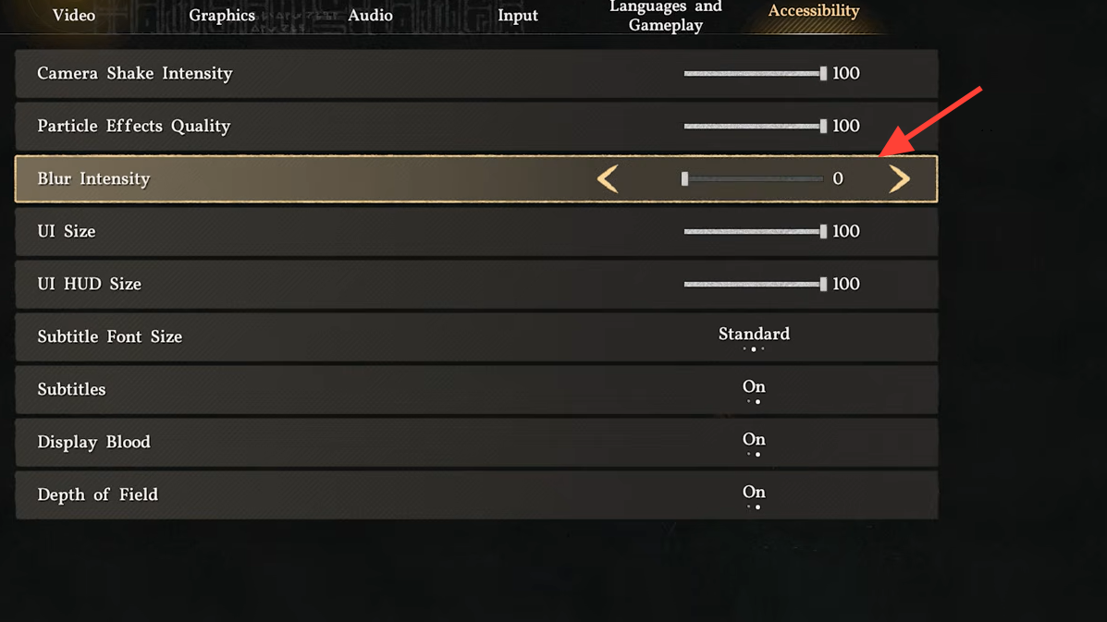Toggle the Subtitles On setting

[x=754, y=387]
